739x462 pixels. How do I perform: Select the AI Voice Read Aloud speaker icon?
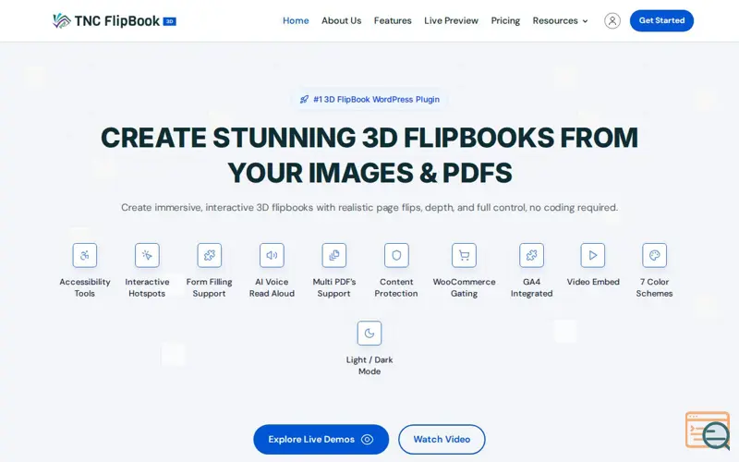272,255
